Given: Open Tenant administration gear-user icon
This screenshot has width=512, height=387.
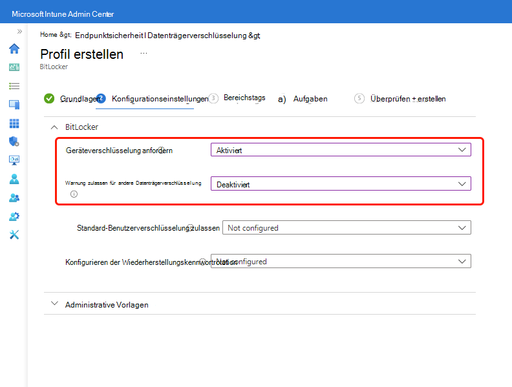Looking at the screenshot, I should pos(14,216).
